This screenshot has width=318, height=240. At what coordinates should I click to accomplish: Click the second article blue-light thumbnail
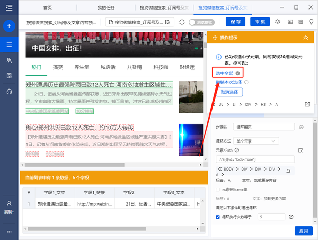[x=191, y=140]
